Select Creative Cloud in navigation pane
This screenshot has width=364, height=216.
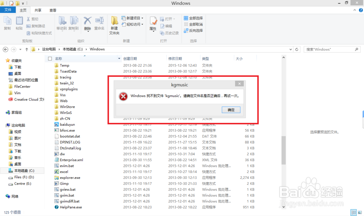pos(26,100)
